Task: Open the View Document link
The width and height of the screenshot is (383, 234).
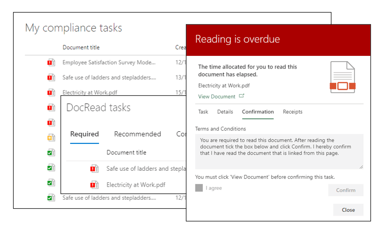Action: point(217,96)
